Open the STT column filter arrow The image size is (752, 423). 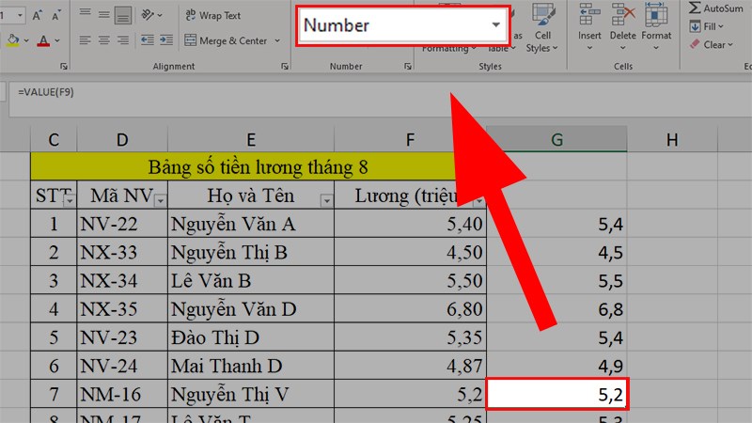click(x=70, y=201)
